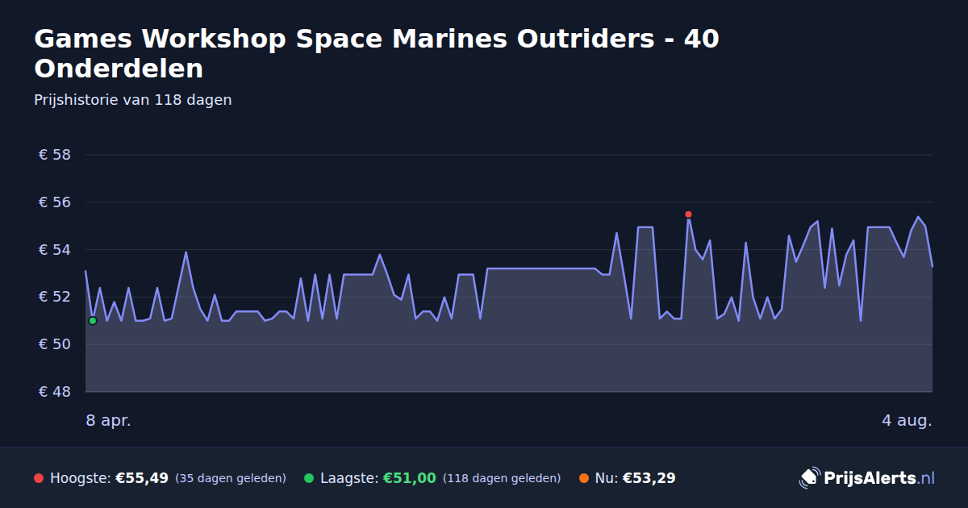Click the green lowest-price dot on chart

click(x=93, y=320)
